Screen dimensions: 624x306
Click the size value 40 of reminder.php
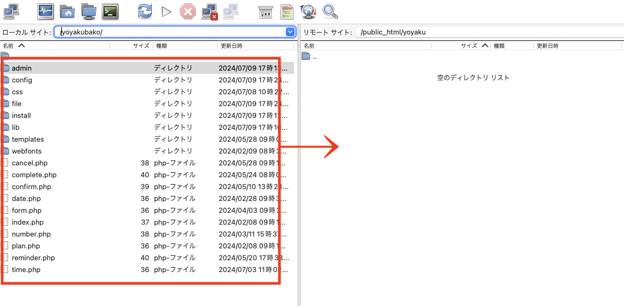145,258
